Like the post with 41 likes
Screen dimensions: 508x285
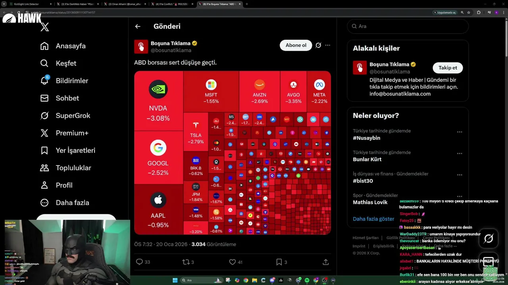pyautogui.click(x=233, y=262)
